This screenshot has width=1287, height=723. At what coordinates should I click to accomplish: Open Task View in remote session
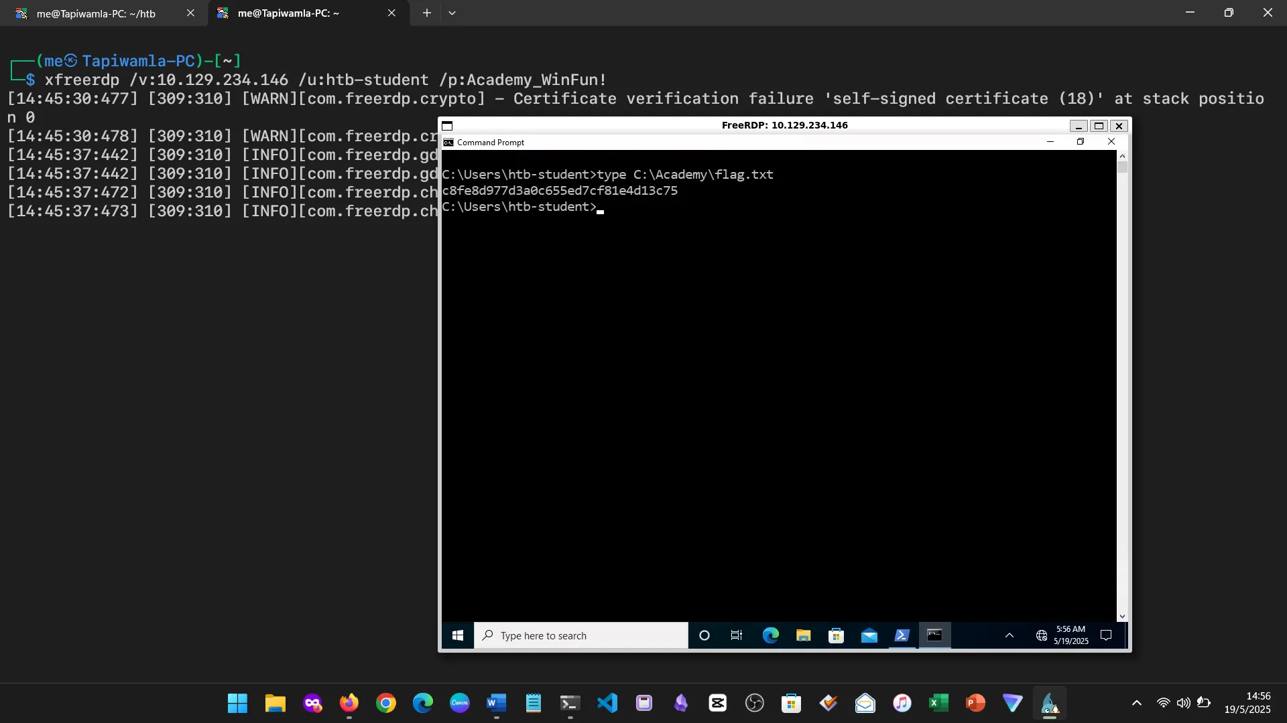click(737, 635)
